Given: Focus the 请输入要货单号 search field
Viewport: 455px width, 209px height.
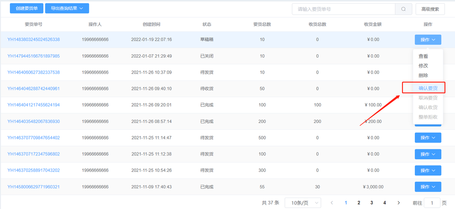Looking at the screenshot, I should pyautogui.click(x=344, y=9).
